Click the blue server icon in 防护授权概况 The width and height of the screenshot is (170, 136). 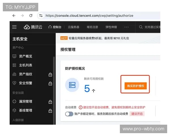coord(72,85)
